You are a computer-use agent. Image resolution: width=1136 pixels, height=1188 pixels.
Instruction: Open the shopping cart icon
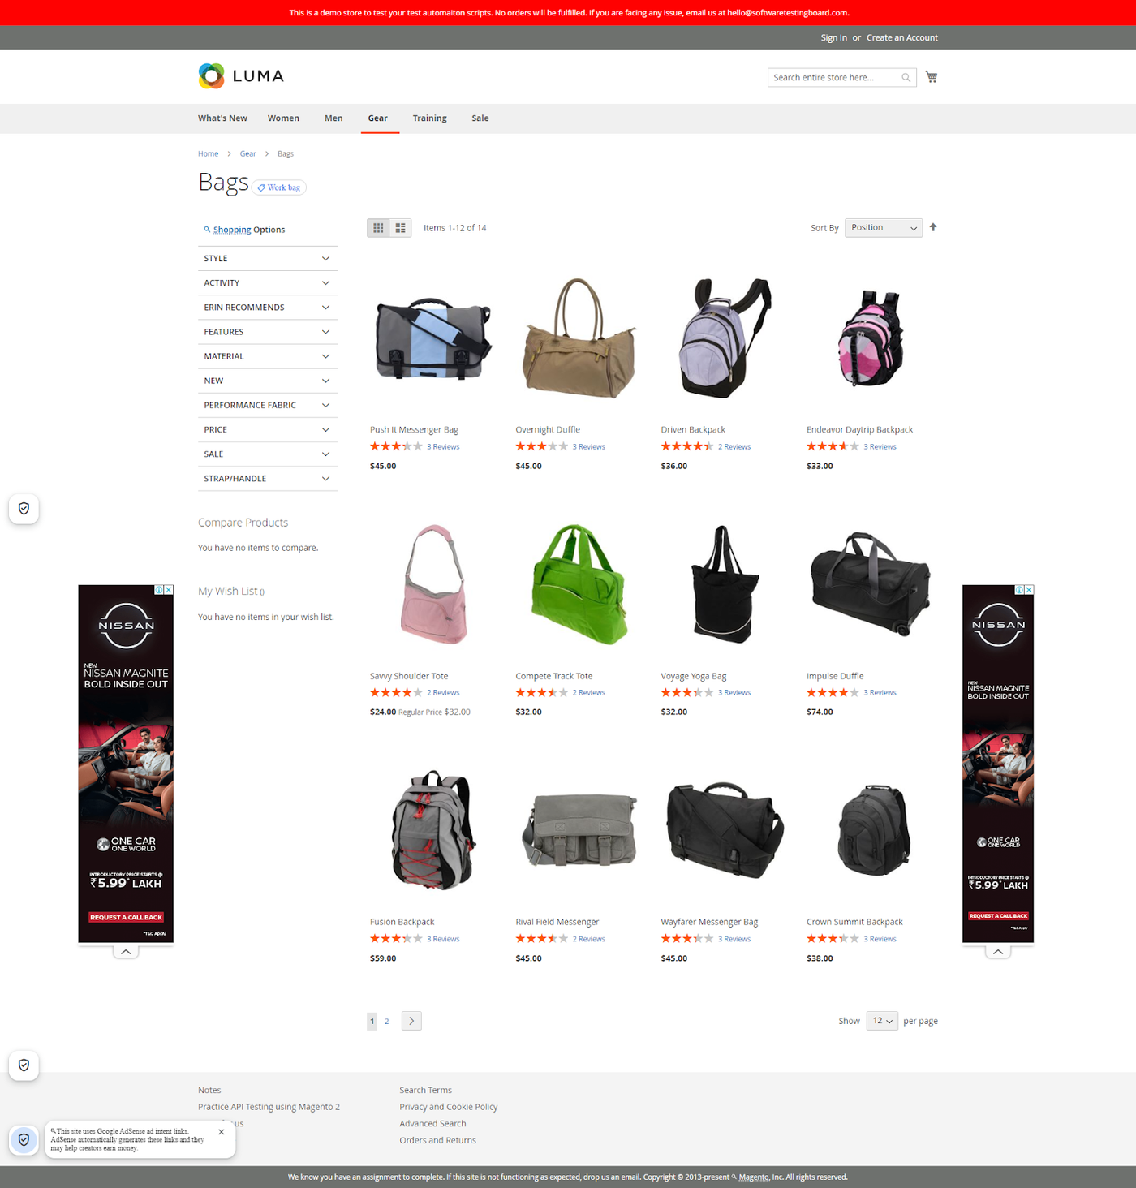point(932,77)
